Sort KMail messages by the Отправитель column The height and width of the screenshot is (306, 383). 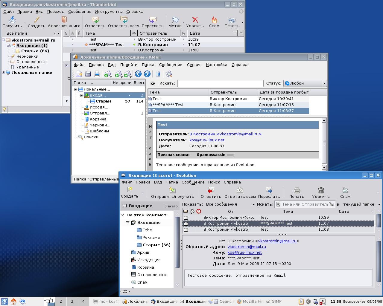pyautogui.click(x=233, y=92)
